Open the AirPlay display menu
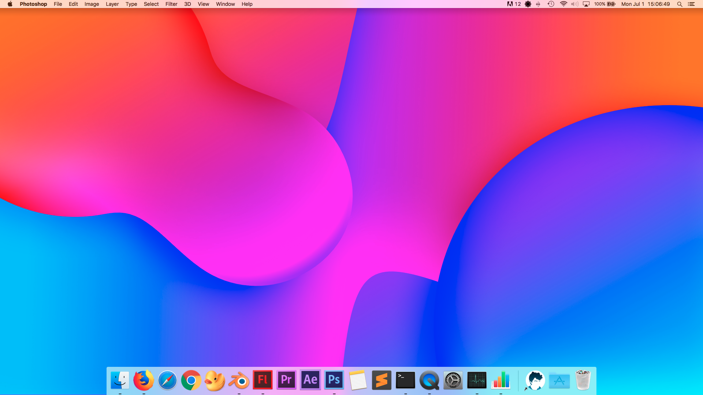The image size is (703, 395). [x=586, y=4]
